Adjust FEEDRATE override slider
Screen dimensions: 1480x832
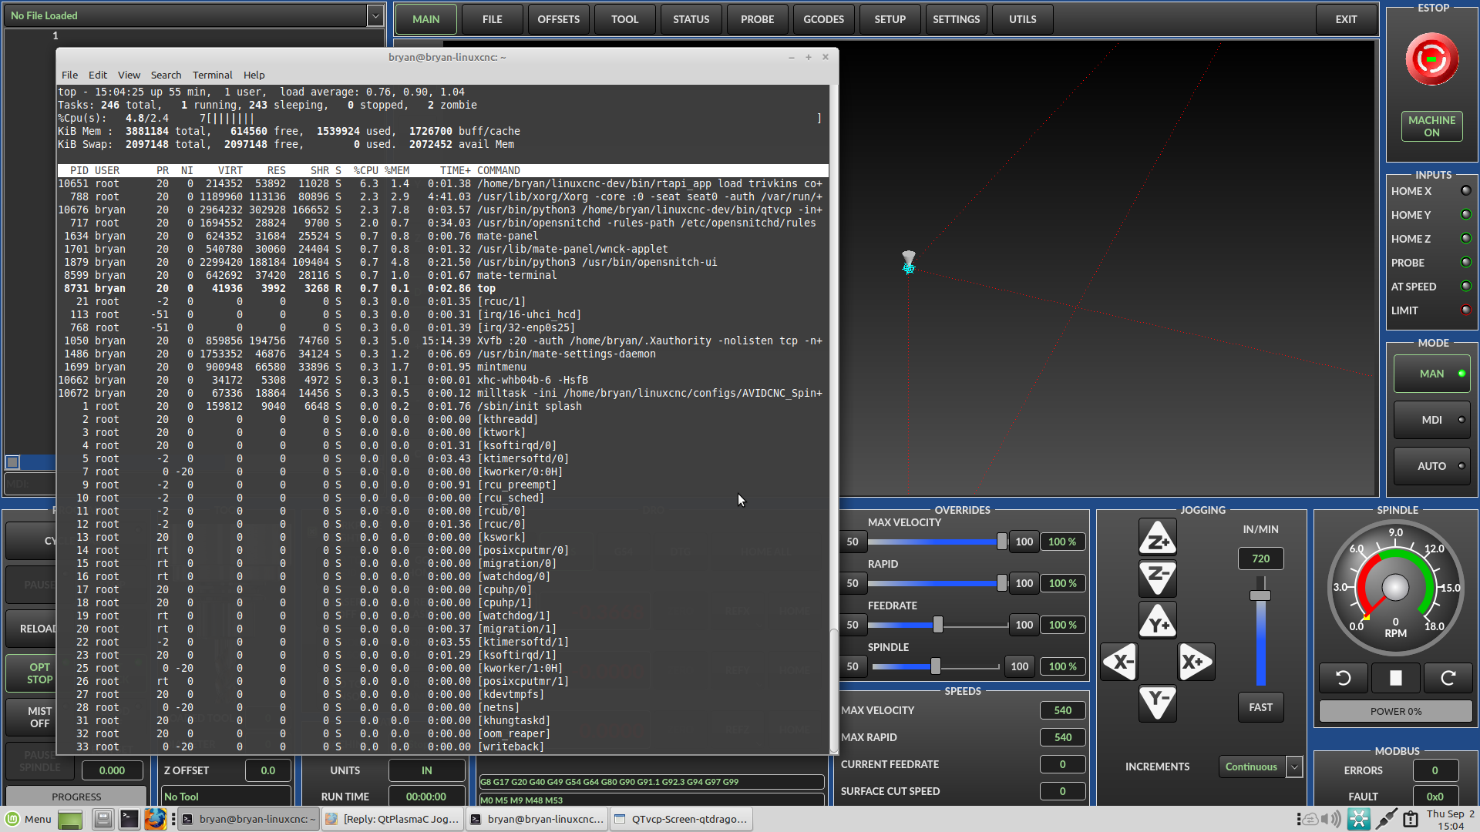937,625
